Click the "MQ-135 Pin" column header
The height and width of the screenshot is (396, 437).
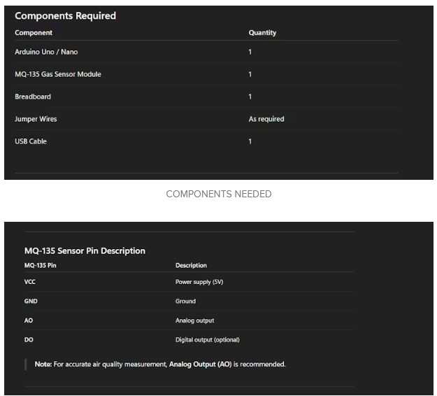(40, 266)
